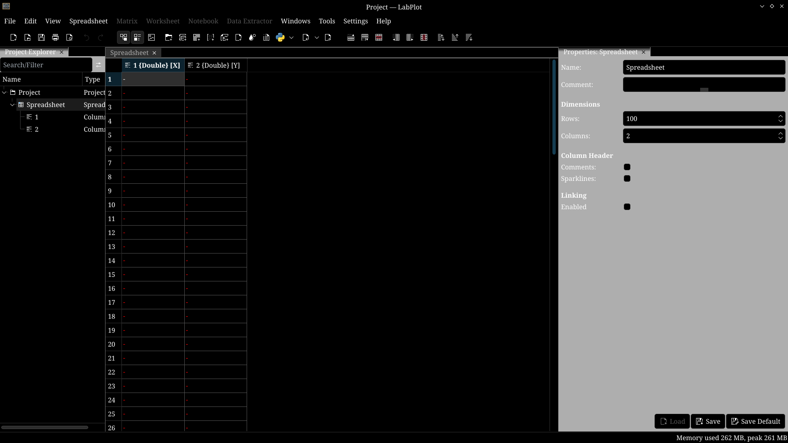Click the red remove rows icon
The image size is (788, 443).
coord(379,37)
